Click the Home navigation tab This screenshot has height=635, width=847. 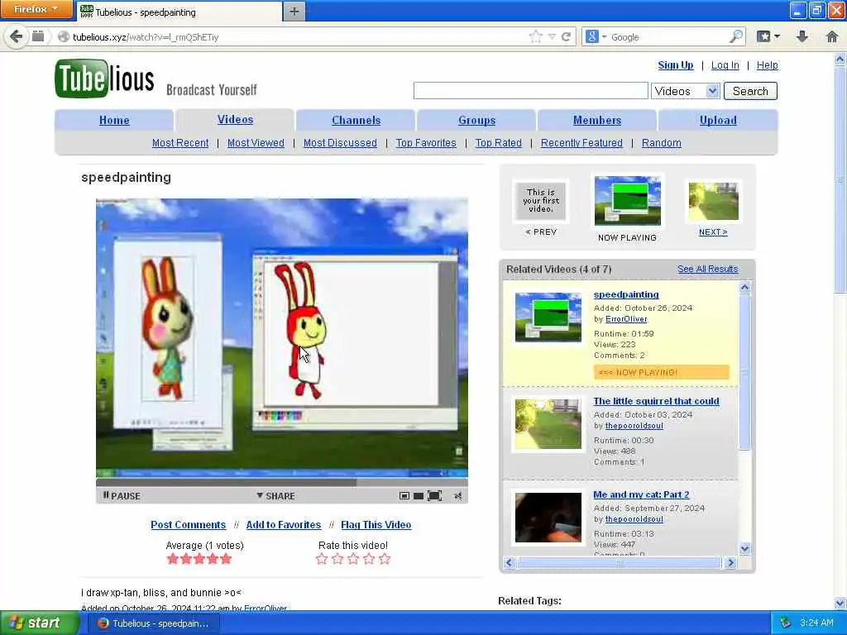pyautogui.click(x=114, y=120)
